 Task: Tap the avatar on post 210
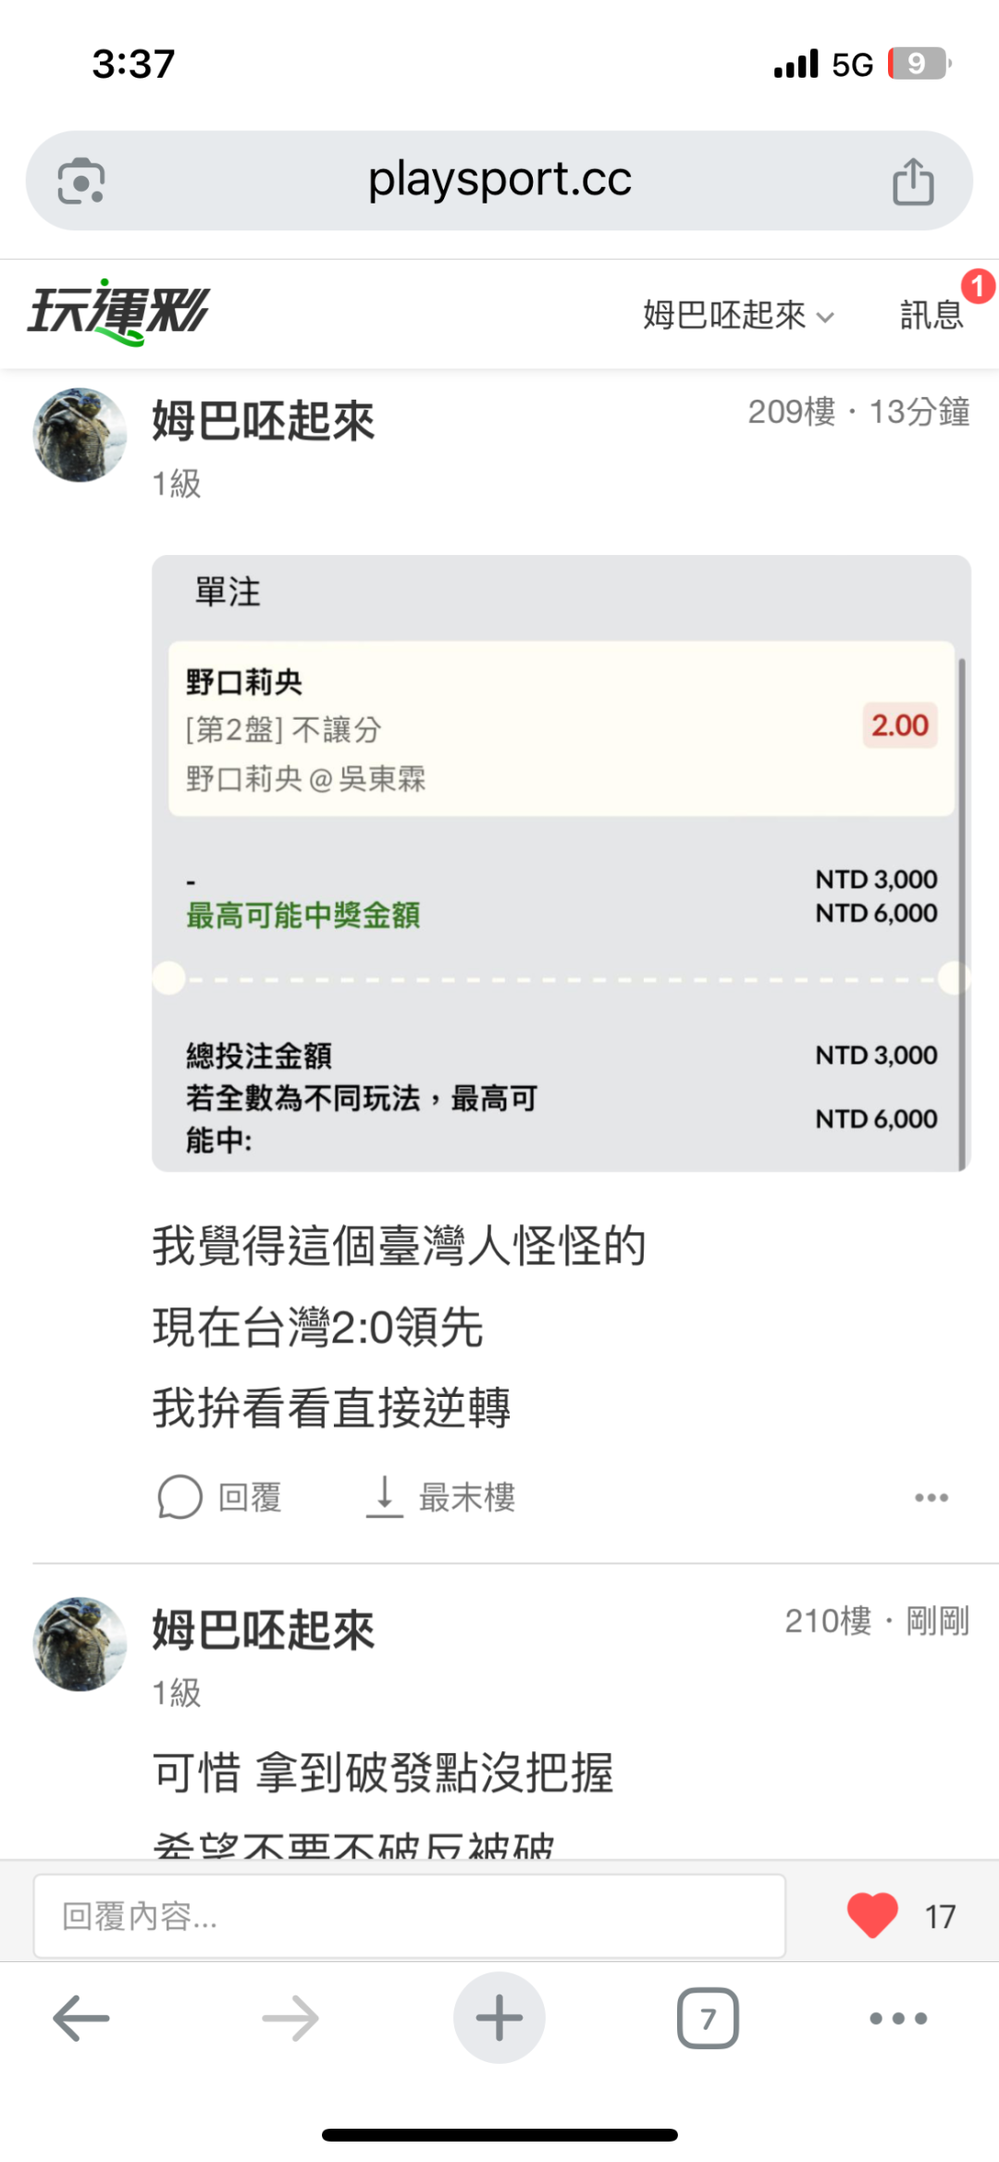[80, 1643]
